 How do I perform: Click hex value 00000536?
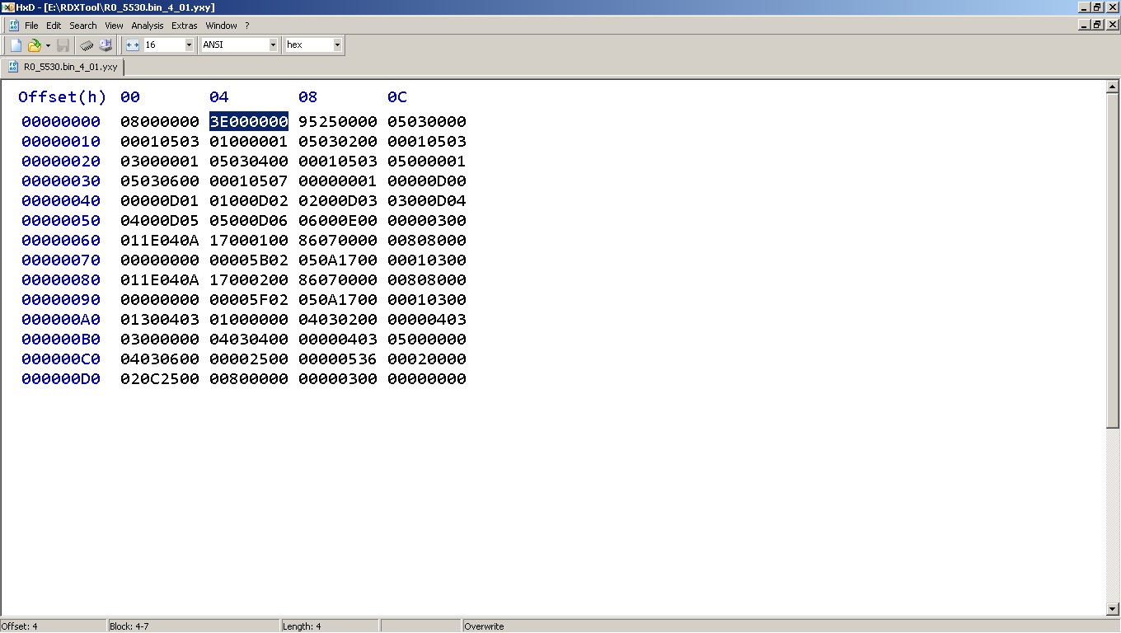[338, 359]
